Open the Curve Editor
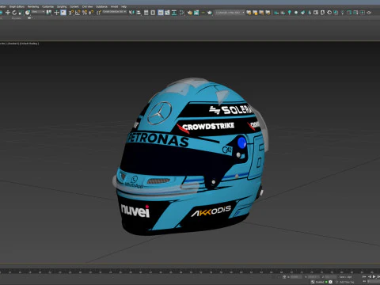Image resolution: width=380 pixels, height=285 pixels. click(x=167, y=13)
